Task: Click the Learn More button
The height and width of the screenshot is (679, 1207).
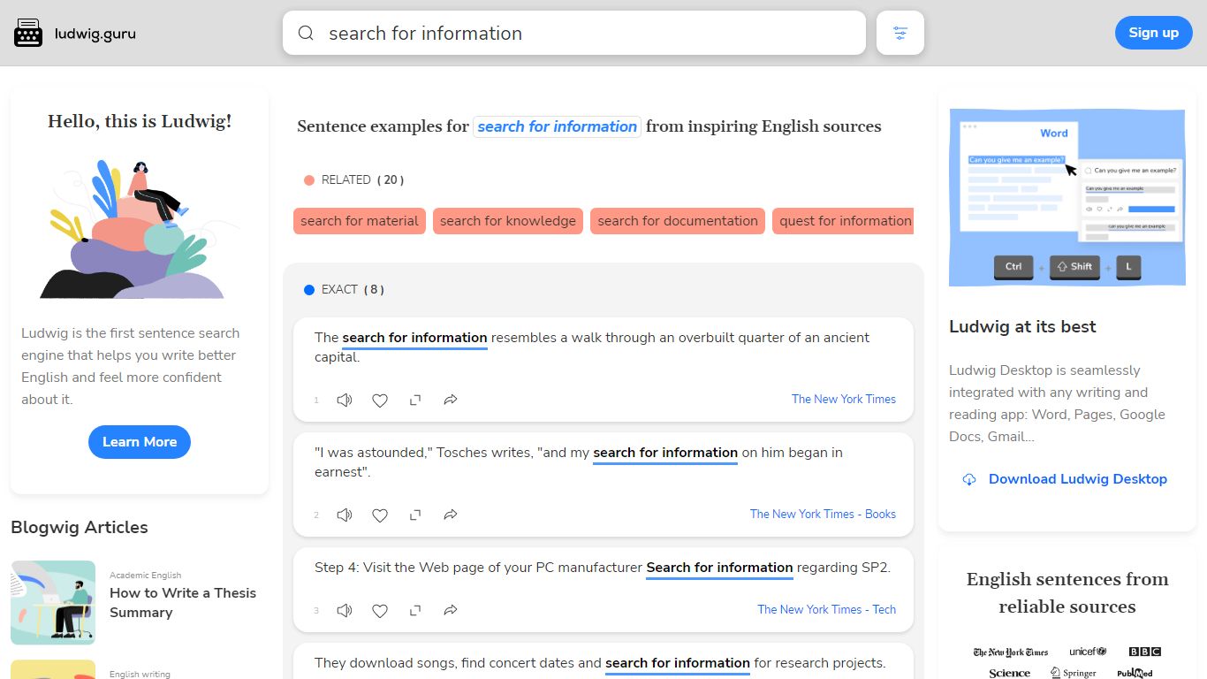Action: tap(140, 442)
